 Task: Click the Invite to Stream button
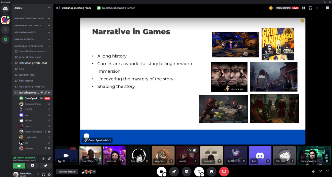(67, 171)
